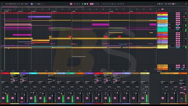Disarm the GUITAR ACC red arm button in mixer
The width and height of the screenshot is (188, 106).
(22, 102)
